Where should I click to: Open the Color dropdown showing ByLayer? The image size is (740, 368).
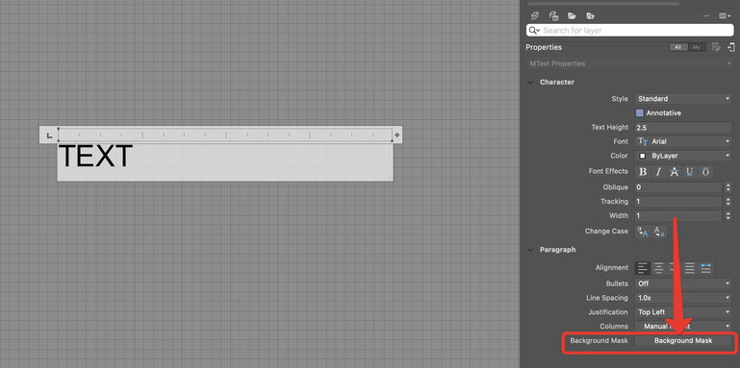[x=683, y=156]
